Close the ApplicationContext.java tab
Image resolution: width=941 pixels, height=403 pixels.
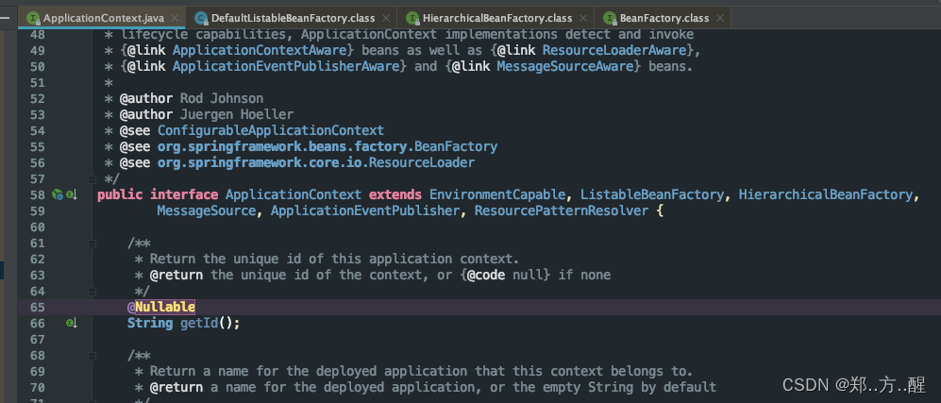pos(175,19)
